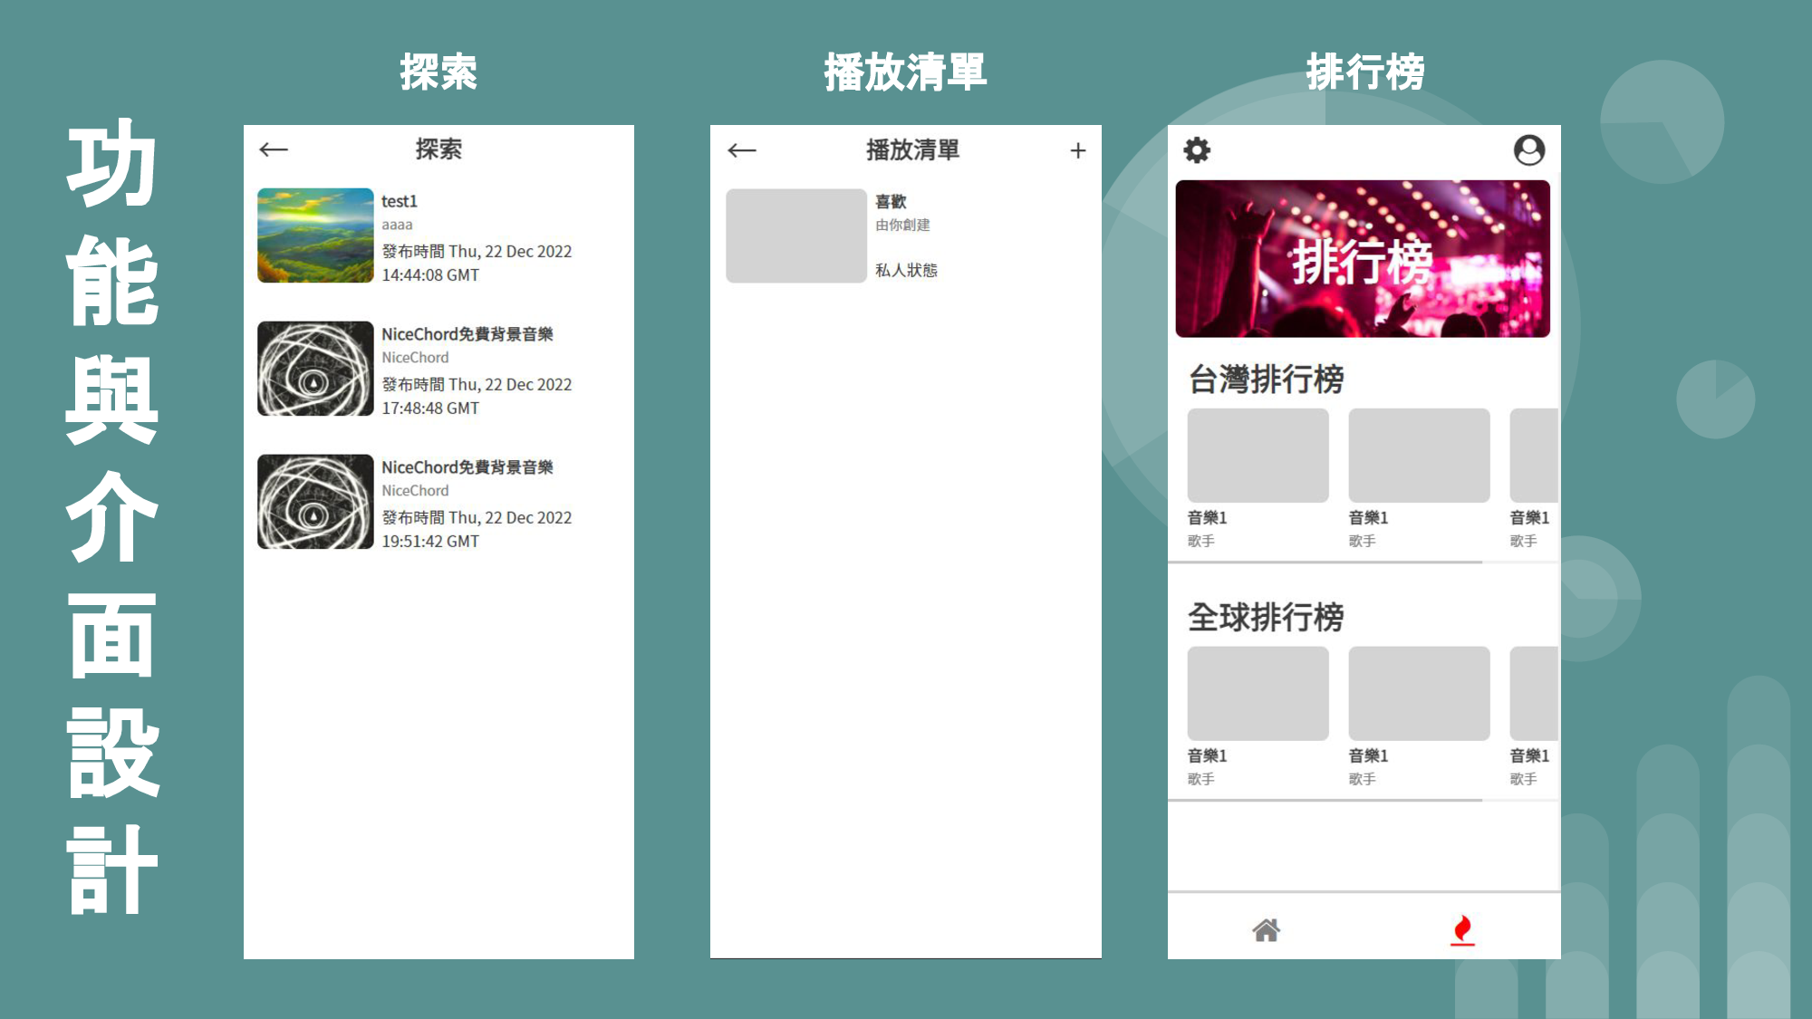The image size is (1812, 1019).
Task: Open test1 landscape thumbnail
Action: coord(315,236)
